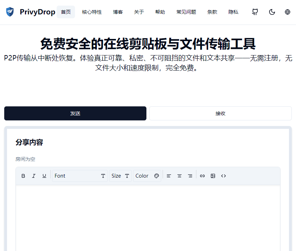296x251 pixels.
Task: Align text to the left
Action: (x=169, y=176)
